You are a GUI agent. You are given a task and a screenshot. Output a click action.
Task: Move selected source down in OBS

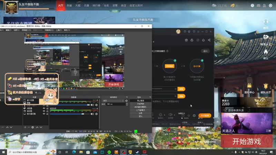coord(41,127)
